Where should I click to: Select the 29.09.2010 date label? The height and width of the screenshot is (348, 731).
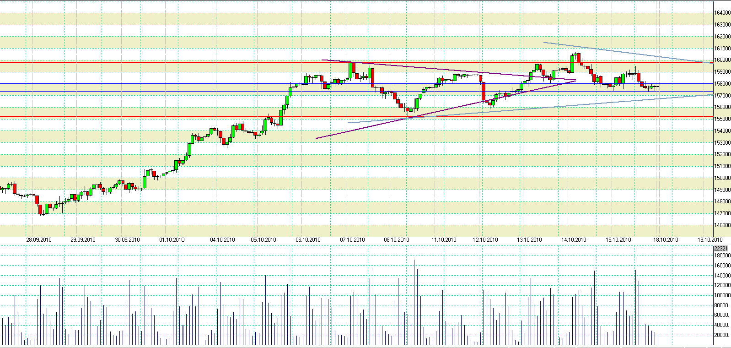(83, 240)
